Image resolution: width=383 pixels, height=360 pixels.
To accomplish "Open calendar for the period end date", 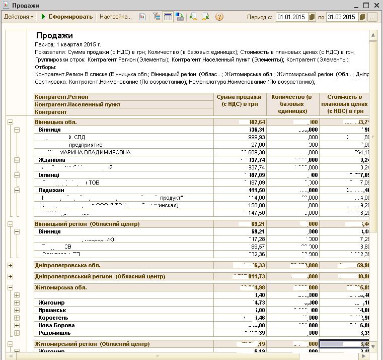I will tap(362, 17).
